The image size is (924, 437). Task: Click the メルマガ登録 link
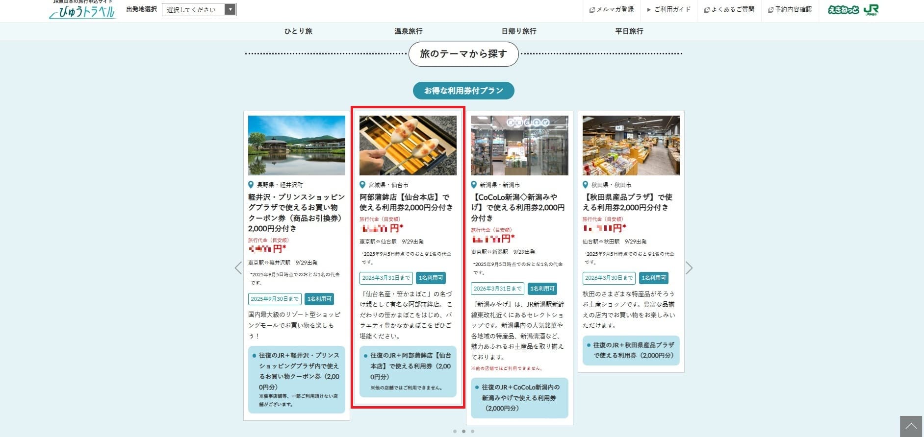(612, 9)
